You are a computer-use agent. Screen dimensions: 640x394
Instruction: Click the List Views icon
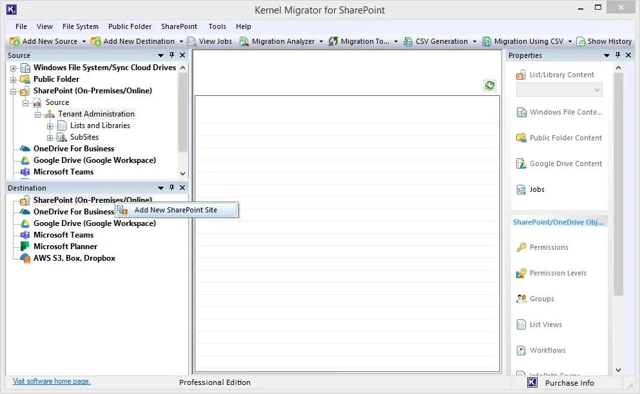coord(521,324)
